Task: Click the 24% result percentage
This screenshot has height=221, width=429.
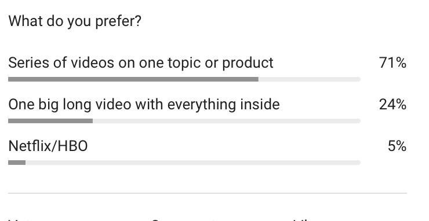Action: 392,105
